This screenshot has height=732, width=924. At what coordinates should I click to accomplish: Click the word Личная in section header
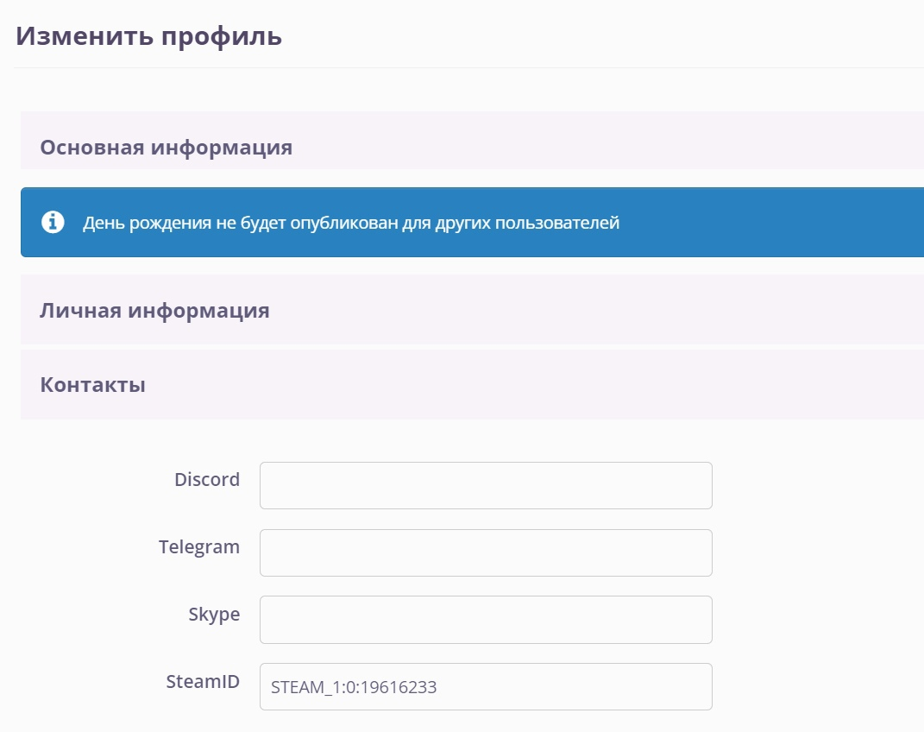tap(80, 311)
